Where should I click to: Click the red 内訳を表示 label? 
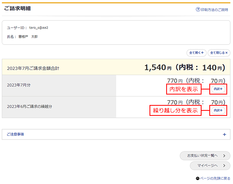tap(184, 89)
